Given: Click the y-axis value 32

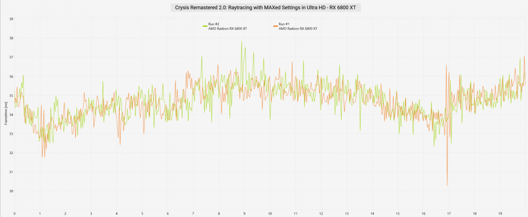Looking at the screenshot, I should (11, 153).
